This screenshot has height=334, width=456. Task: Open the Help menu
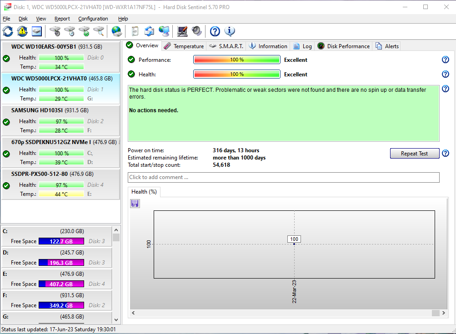click(x=123, y=19)
